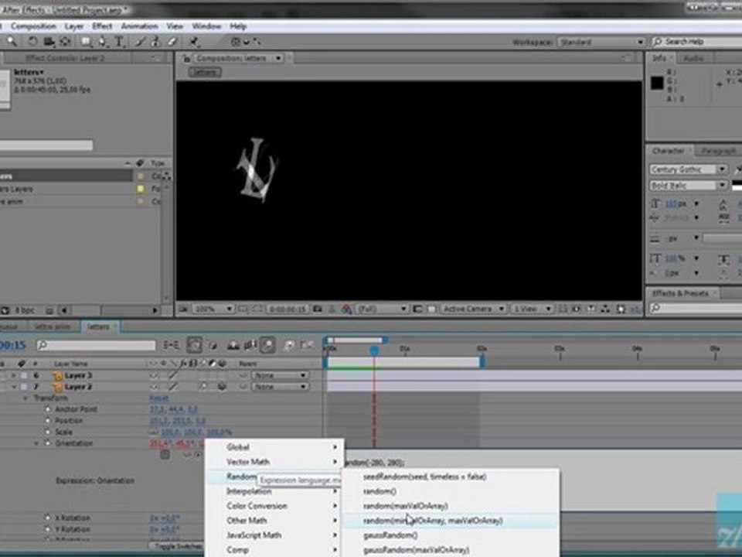Click the letters breadcrumb button in viewer
The image size is (742, 557).
click(x=205, y=72)
